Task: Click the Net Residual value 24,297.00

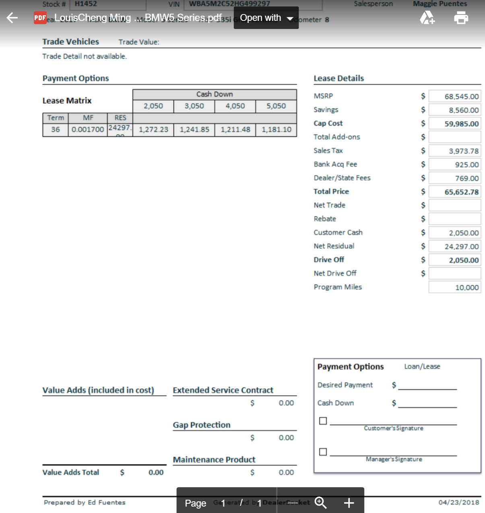Action: tap(455, 247)
